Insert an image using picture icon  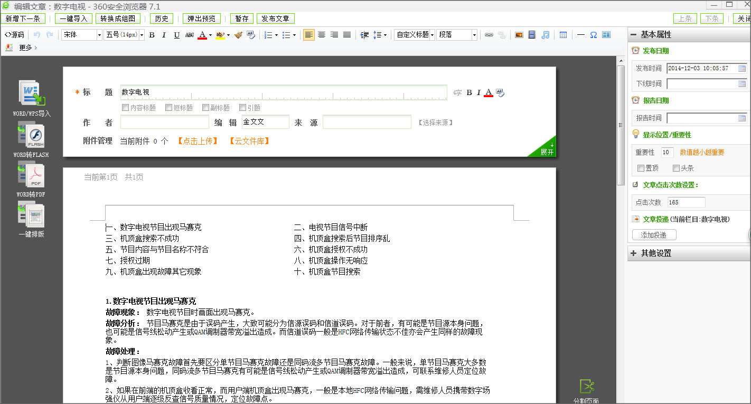[519, 35]
